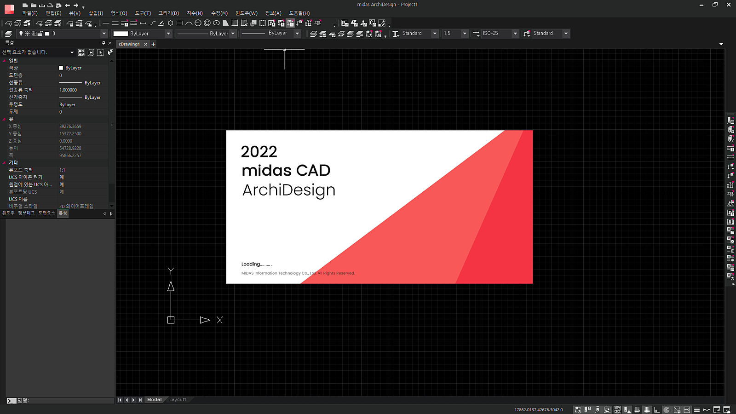Close the cDrawing1 tab
Image resolution: width=736 pixels, height=414 pixels.
[146, 44]
